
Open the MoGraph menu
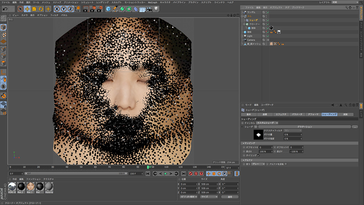[x=152, y=2]
